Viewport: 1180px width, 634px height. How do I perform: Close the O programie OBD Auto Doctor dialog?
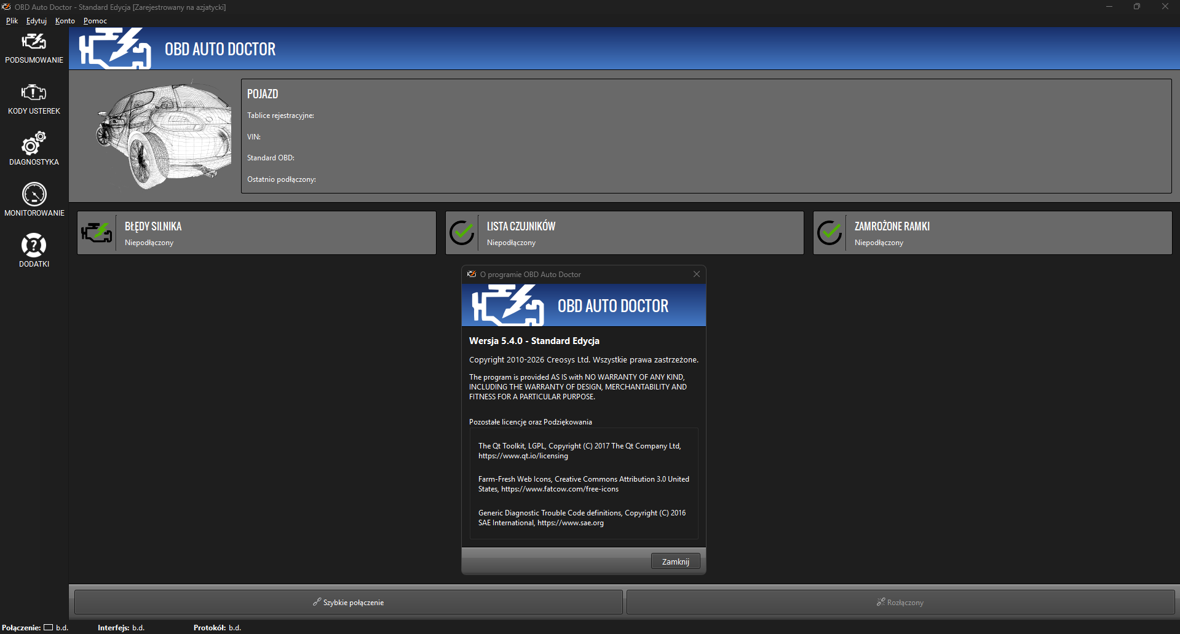(697, 274)
